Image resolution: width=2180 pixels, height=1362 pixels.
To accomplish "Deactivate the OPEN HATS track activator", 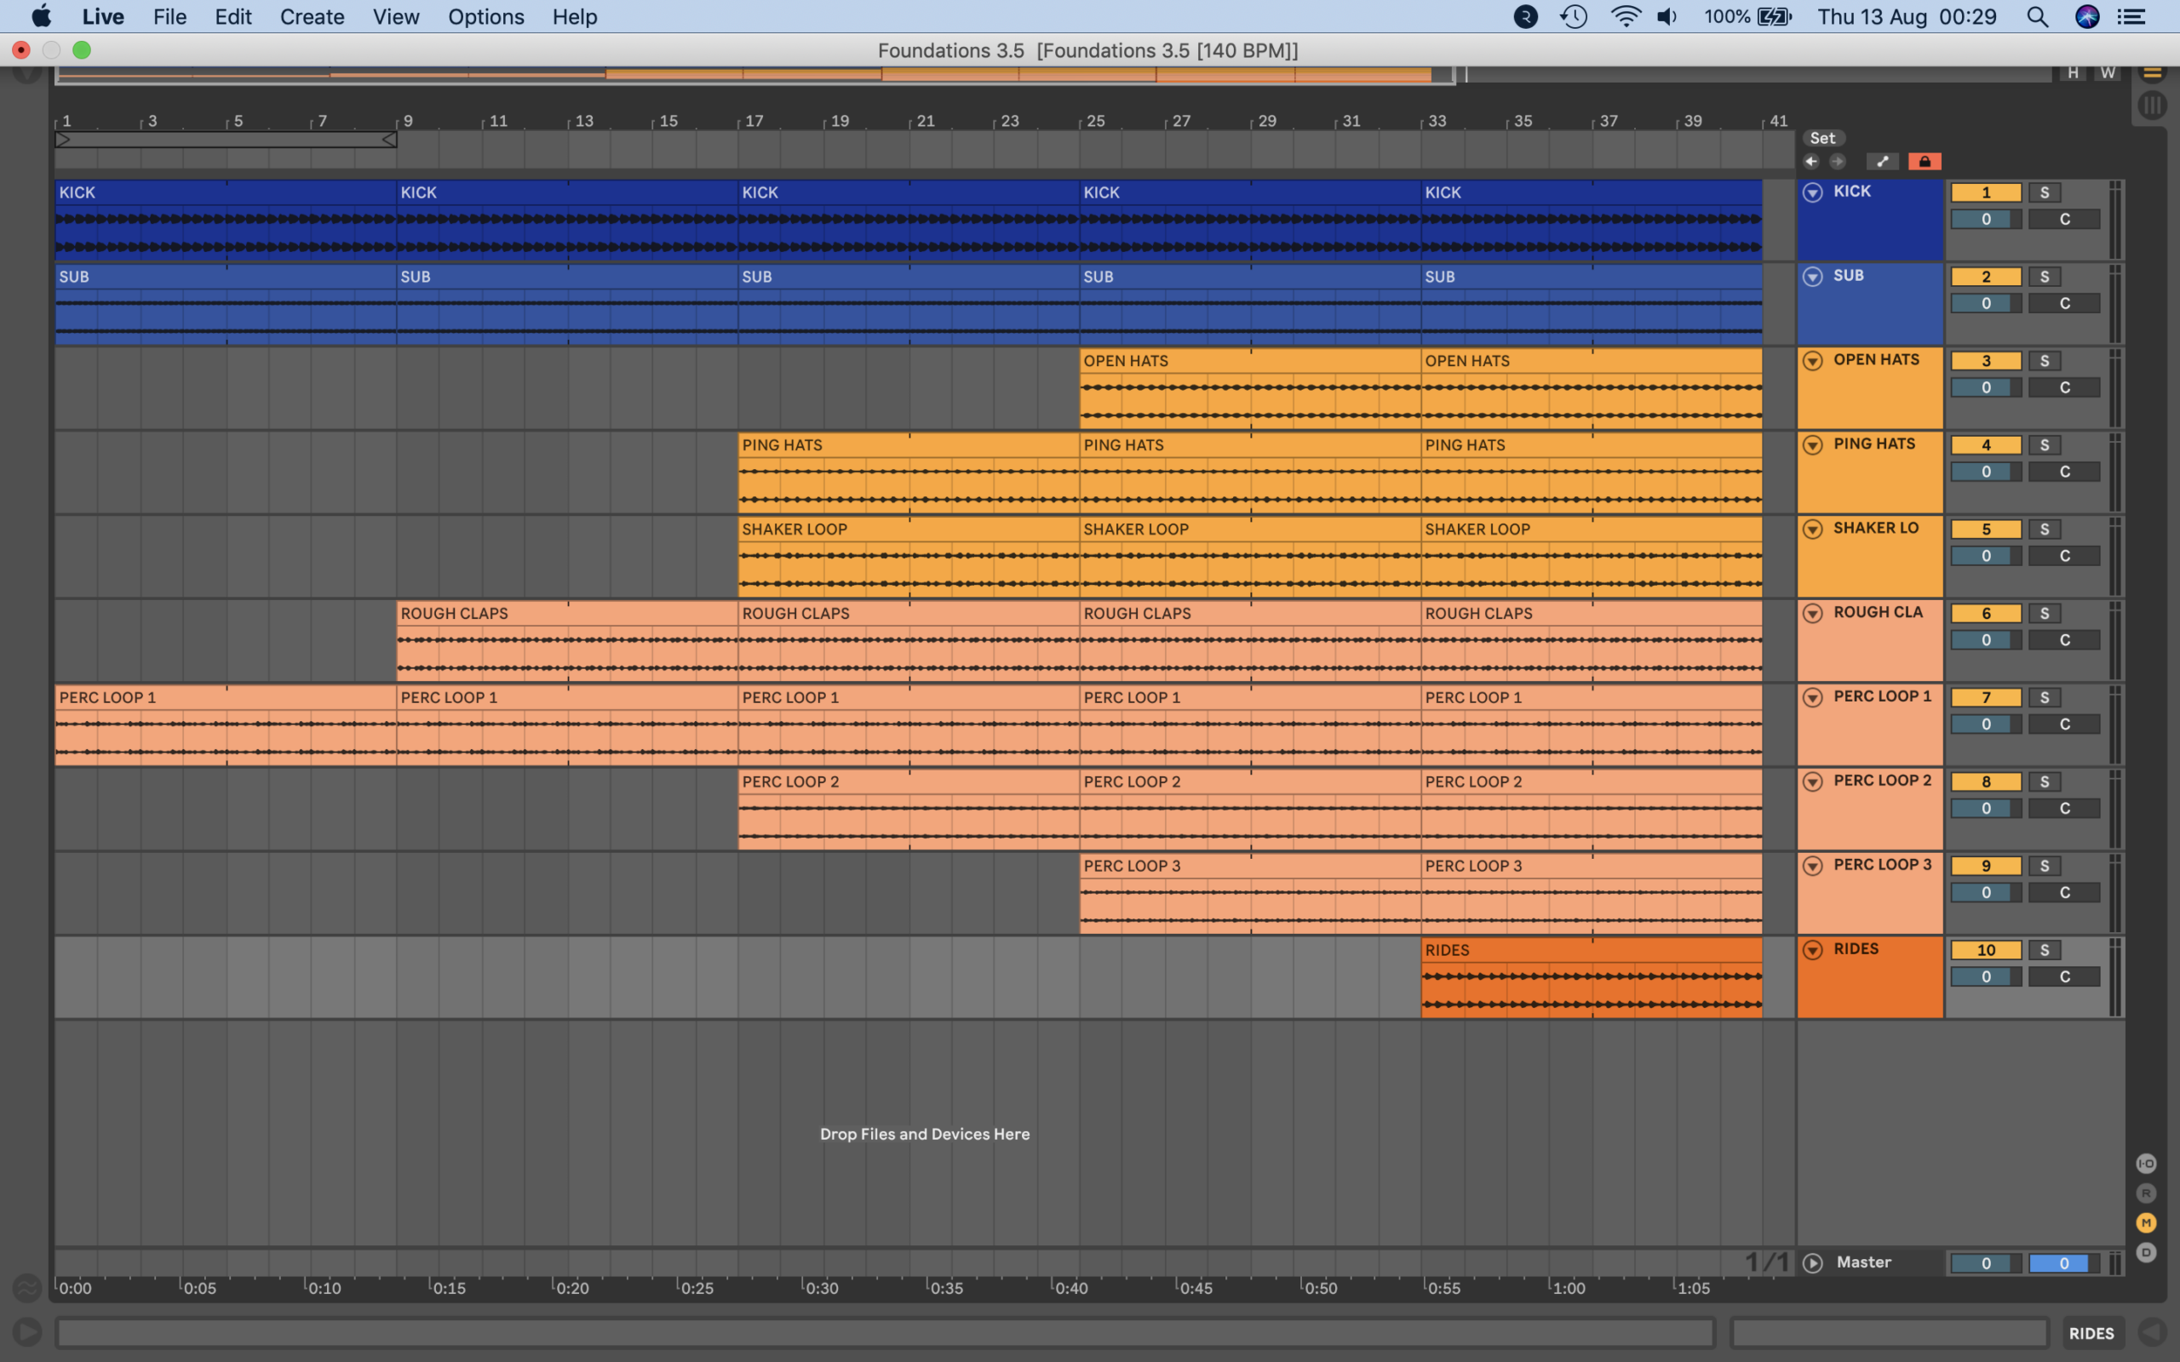I will point(1986,361).
